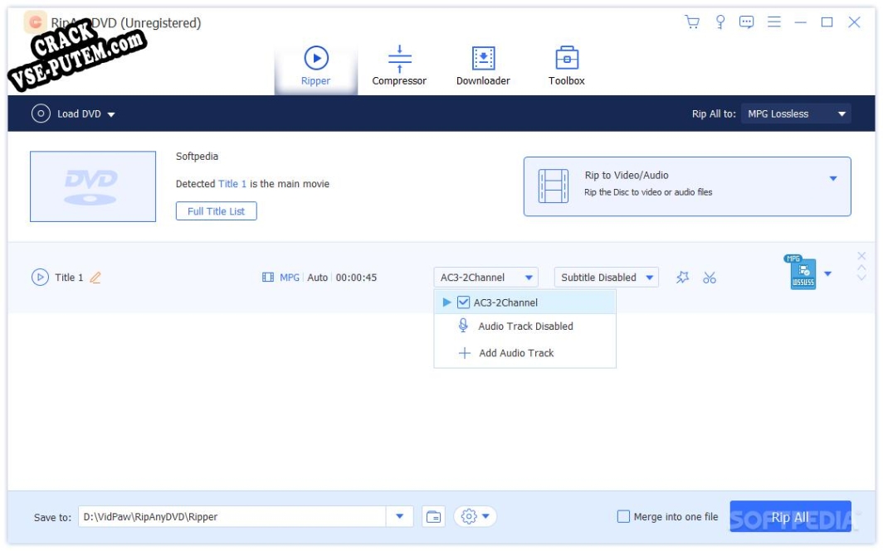Open the output folder browse icon

click(x=433, y=517)
